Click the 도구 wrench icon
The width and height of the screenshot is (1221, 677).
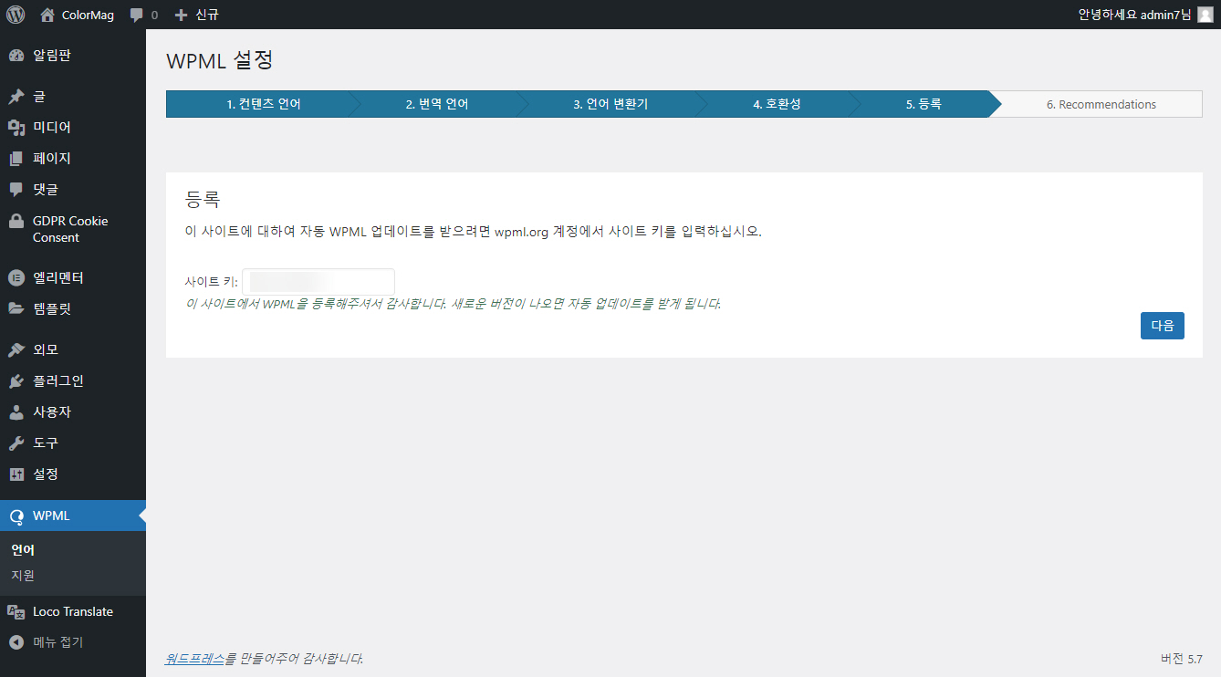(x=16, y=443)
